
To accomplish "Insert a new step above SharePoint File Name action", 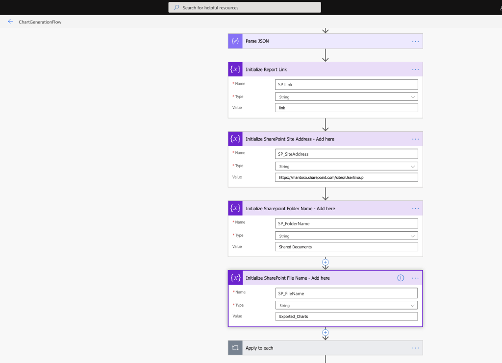I will [325, 263].
